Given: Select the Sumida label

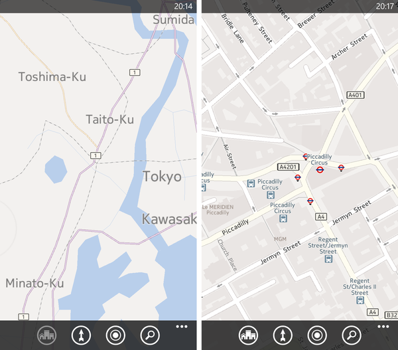Looking at the screenshot, I should pyautogui.click(x=173, y=19).
